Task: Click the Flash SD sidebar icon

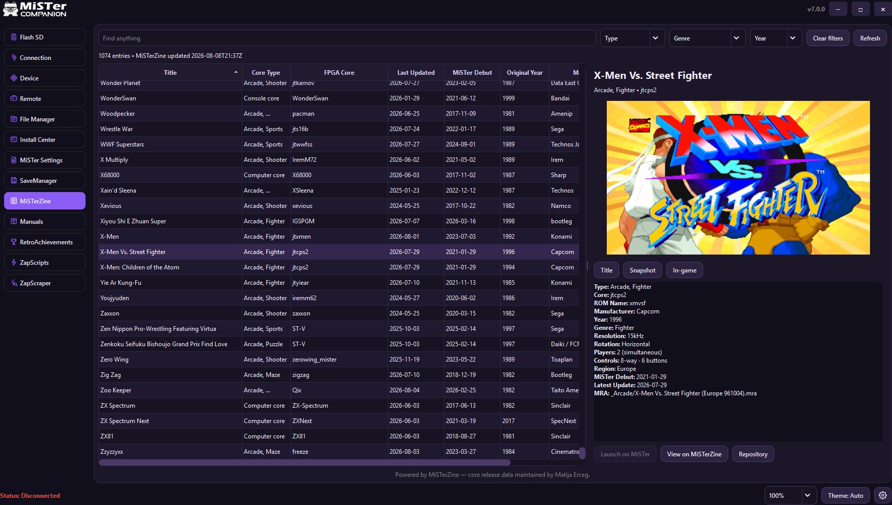Action: point(14,37)
